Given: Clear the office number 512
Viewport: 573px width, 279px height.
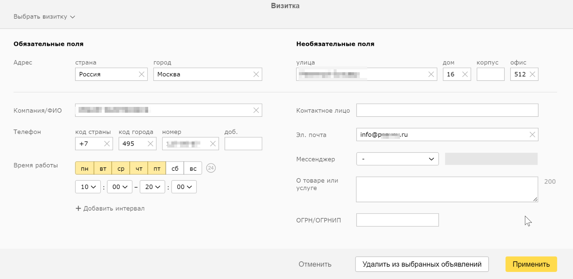Looking at the screenshot, I should tap(532, 74).
